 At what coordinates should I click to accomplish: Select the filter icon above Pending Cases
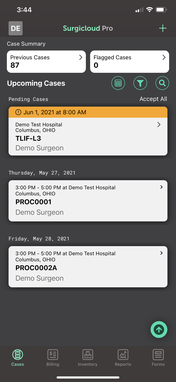coord(140,83)
